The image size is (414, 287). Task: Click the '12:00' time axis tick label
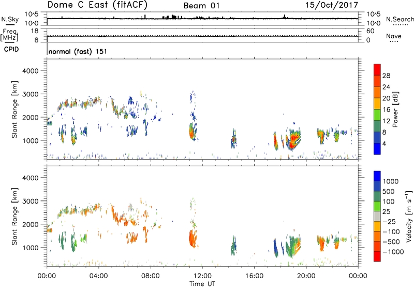[x=202, y=276]
